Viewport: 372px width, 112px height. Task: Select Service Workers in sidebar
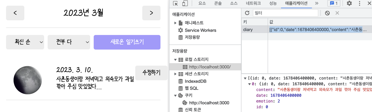coord(201,30)
